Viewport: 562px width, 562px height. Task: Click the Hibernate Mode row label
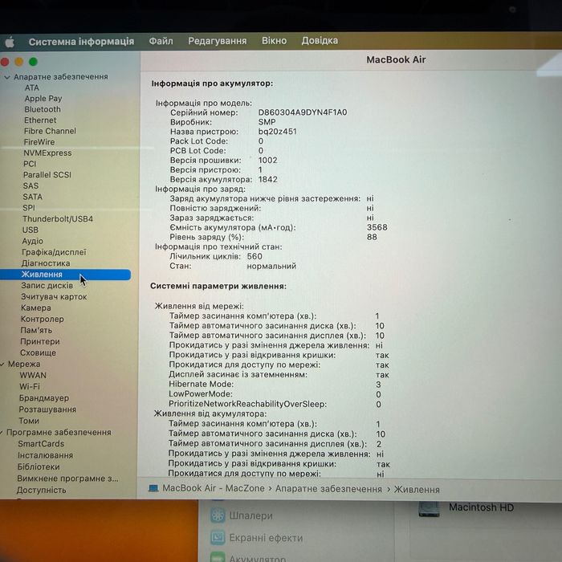tap(201, 385)
